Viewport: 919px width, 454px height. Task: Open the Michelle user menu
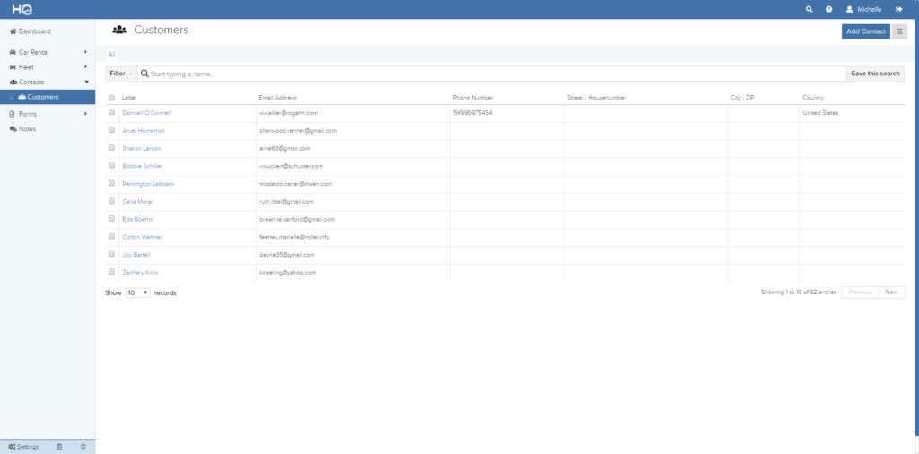pyautogui.click(x=863, y=9)
